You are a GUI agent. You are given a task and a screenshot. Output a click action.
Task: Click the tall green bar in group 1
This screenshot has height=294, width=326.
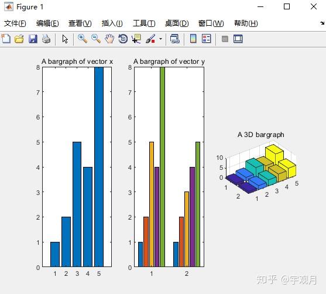(x=162, y=167)
